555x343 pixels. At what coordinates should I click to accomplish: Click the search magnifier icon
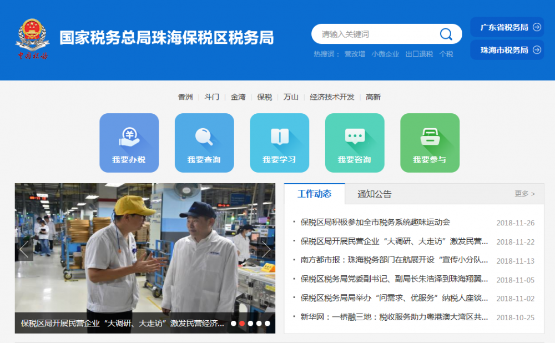(x=446, y=34)
